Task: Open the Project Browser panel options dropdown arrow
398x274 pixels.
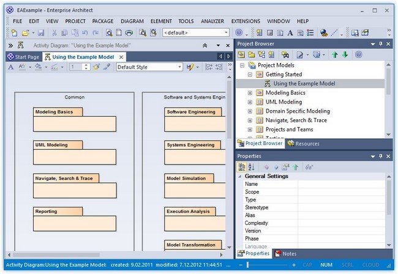Action: pos(373,44)
